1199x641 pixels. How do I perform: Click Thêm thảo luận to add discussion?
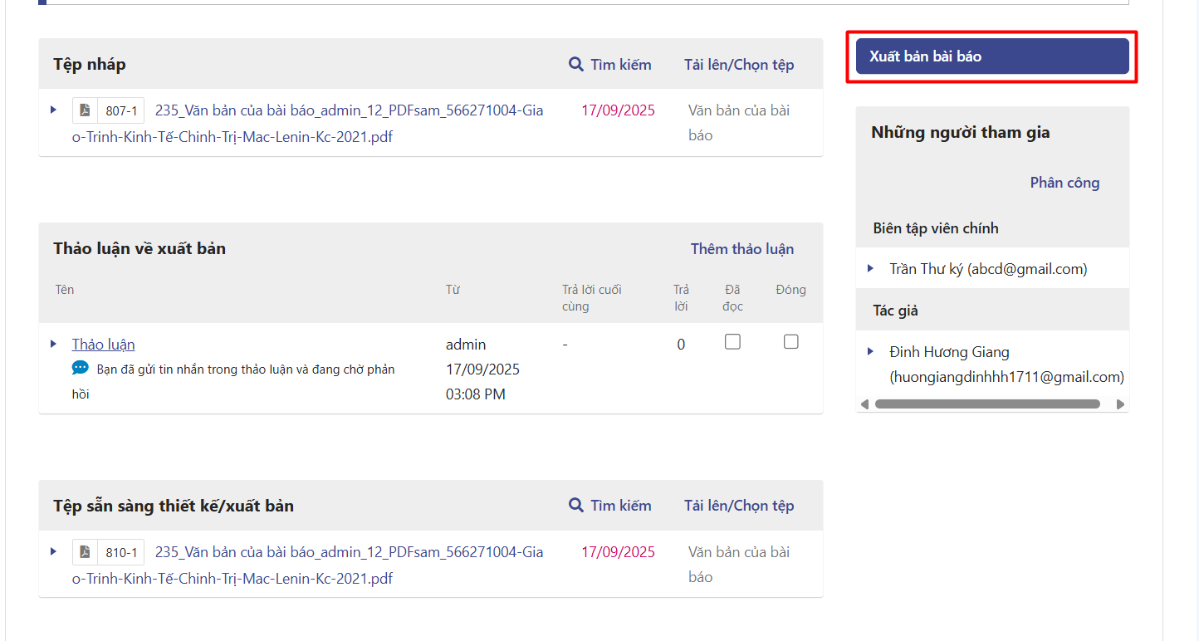741,249
